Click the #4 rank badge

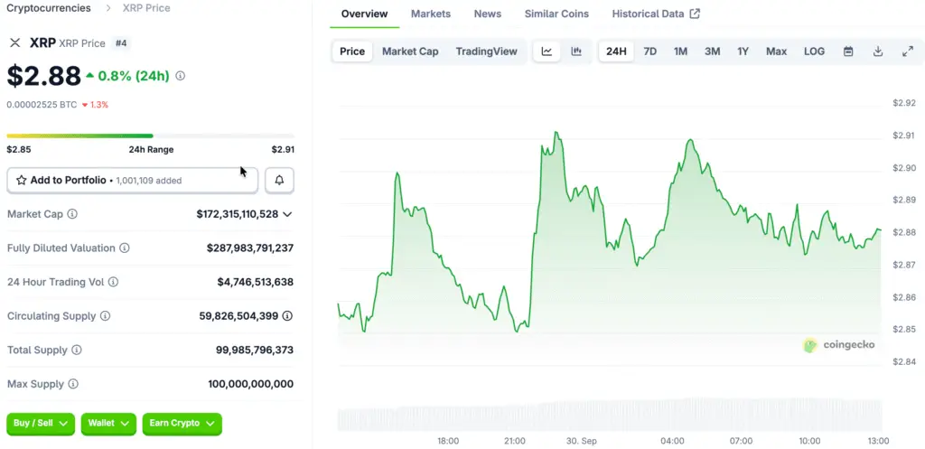(121, 43)
